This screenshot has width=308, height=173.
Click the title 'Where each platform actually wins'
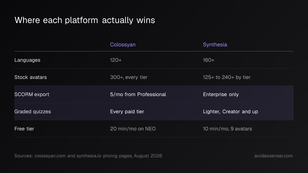tap(85, 20)
